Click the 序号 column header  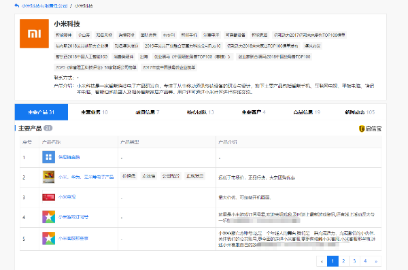[x=27, y=142]
